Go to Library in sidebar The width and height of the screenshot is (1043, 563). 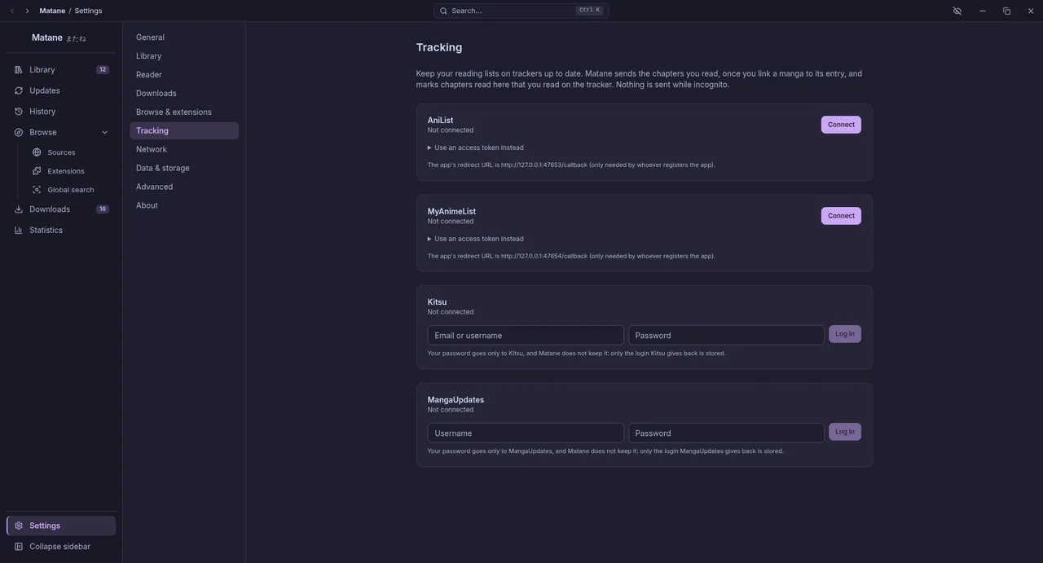61,70
